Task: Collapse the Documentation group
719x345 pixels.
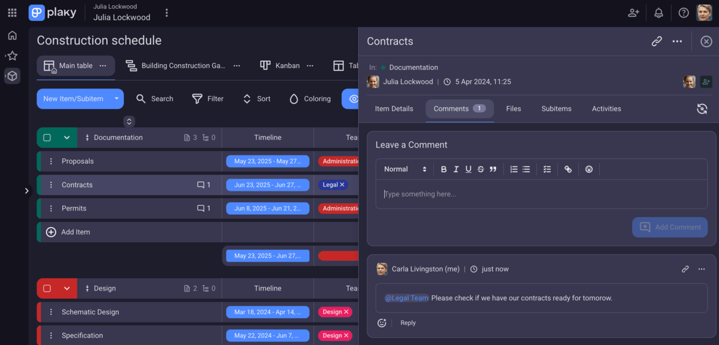Action: tap(68, 137)
